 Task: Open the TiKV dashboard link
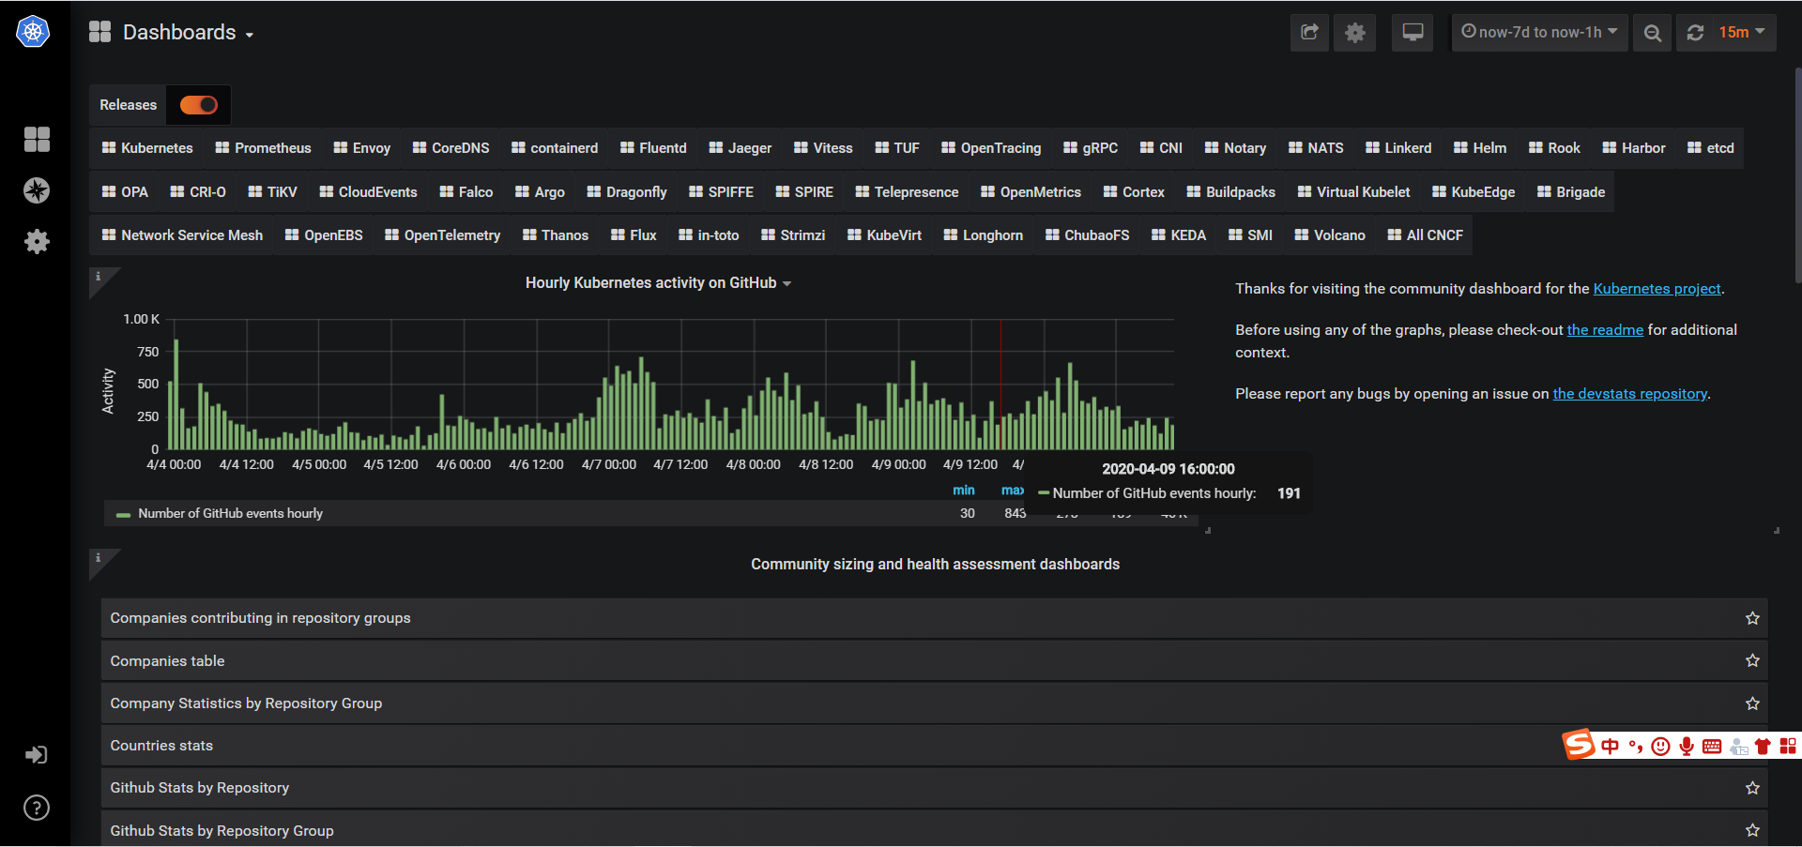[272, 192]
